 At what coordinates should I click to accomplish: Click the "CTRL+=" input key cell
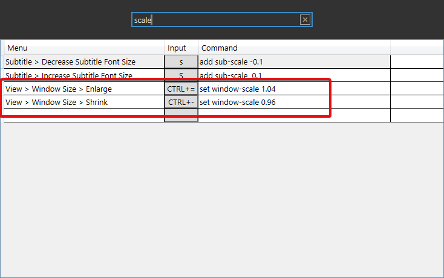(181, 89)
